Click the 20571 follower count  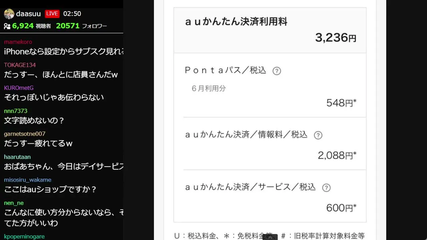pyautogui.click(x=68, y=26)
